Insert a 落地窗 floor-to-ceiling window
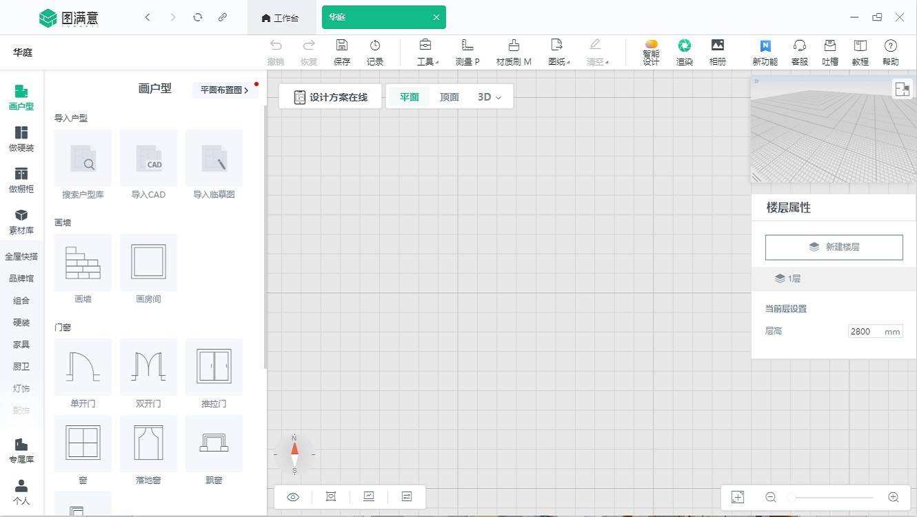 pos(148,443)
